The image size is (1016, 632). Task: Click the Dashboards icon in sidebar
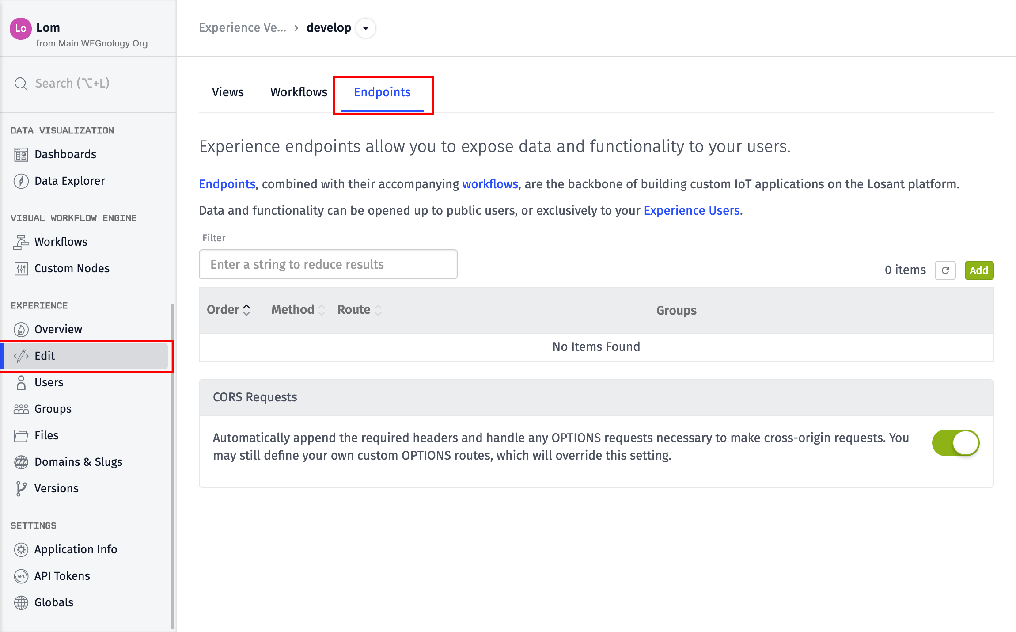click(23, 154)
